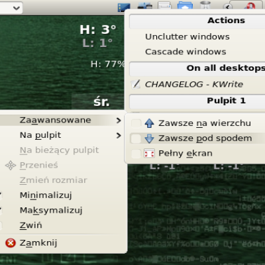
Task: Expand the Na pulpit submenu arrow
Action: [119, 135]
